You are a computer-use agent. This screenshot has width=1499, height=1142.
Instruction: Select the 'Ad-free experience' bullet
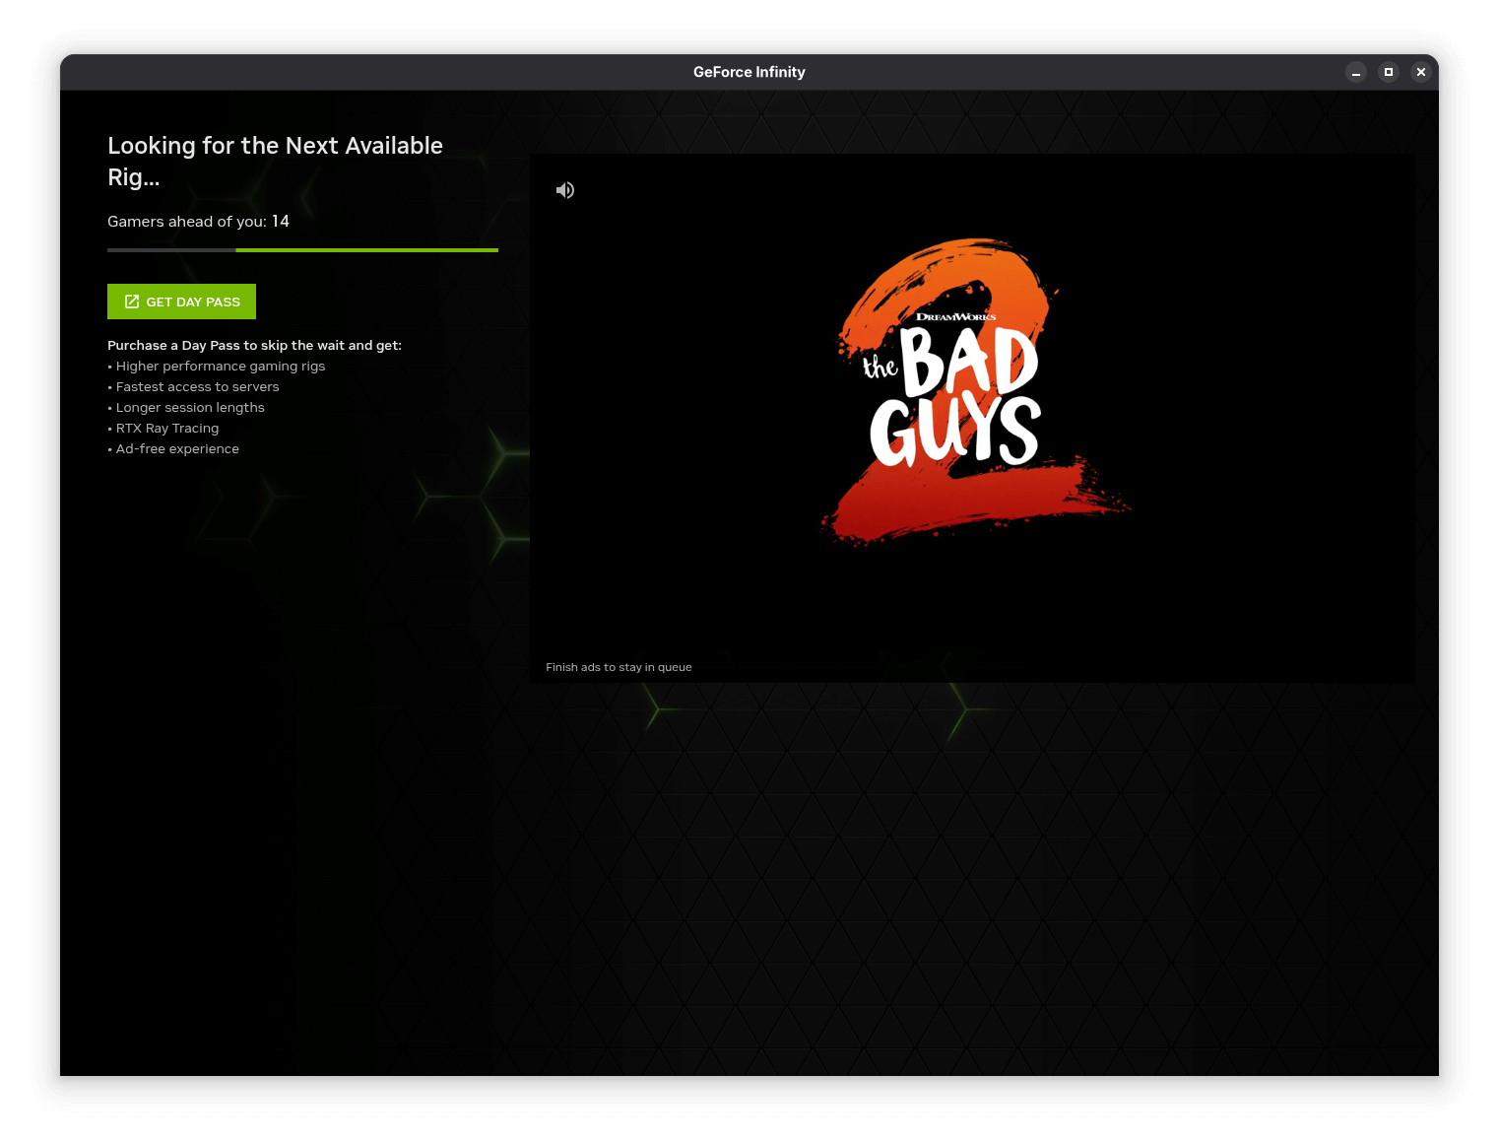[177, 448]
